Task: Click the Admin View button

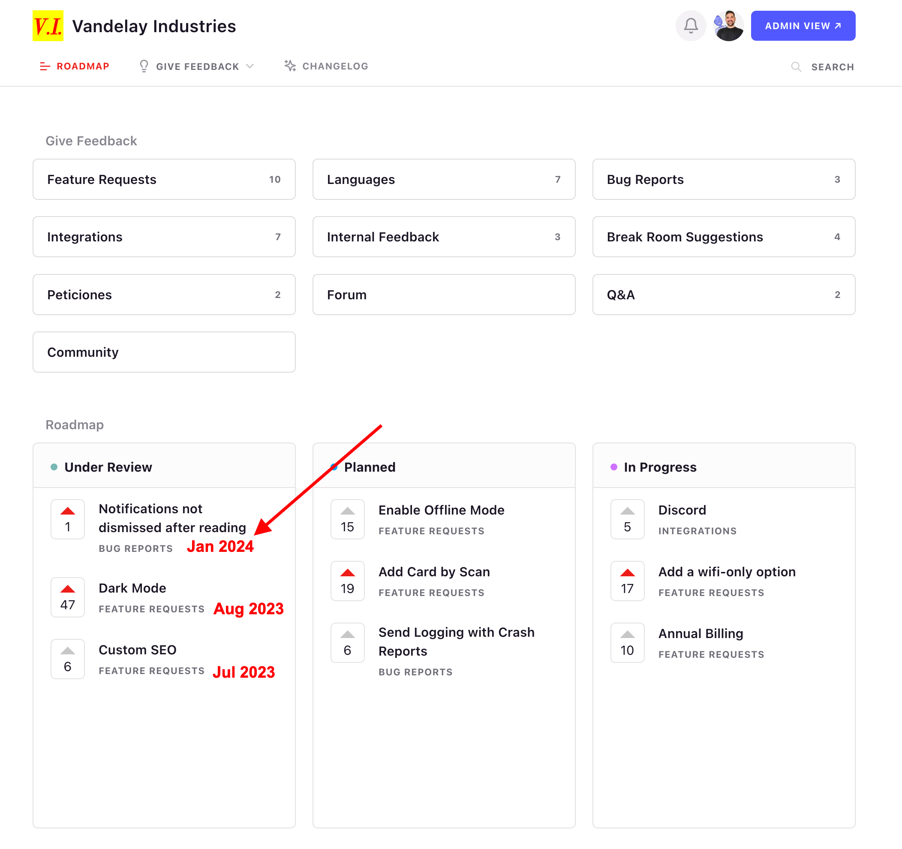Action: [803, 26]
